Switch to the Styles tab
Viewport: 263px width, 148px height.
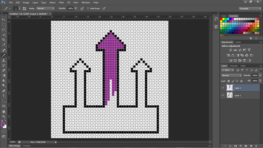[238, 42]
